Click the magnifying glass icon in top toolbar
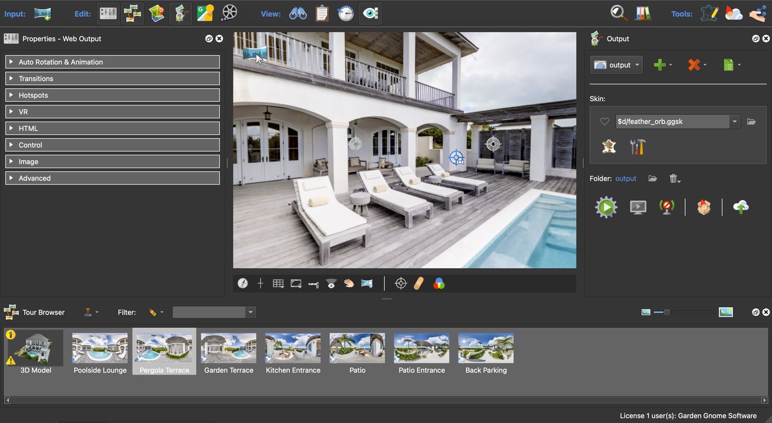Screen dimensions: 772x423 pos(619,13)
